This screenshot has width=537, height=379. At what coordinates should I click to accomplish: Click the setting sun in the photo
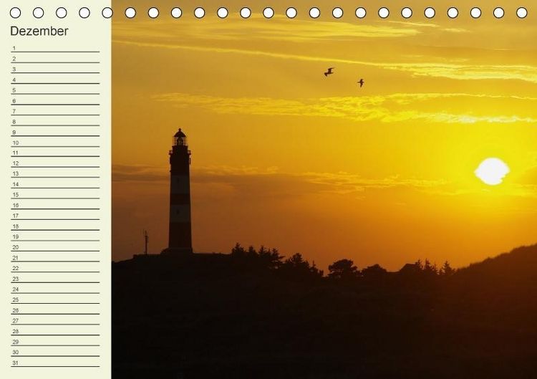pos(492,171)
